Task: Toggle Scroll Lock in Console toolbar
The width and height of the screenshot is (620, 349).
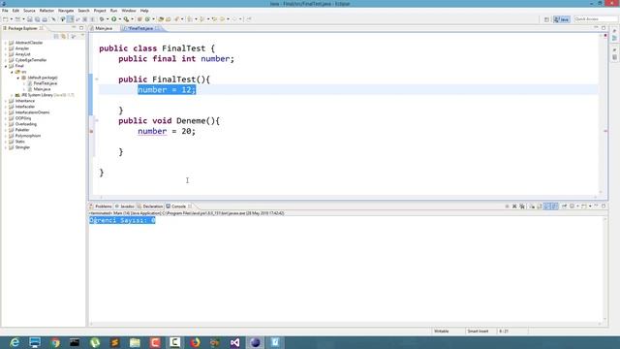Action: 540,206
